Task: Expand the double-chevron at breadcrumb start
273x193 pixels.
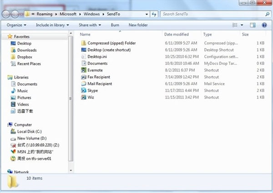Action: click(x=33, y=14)
